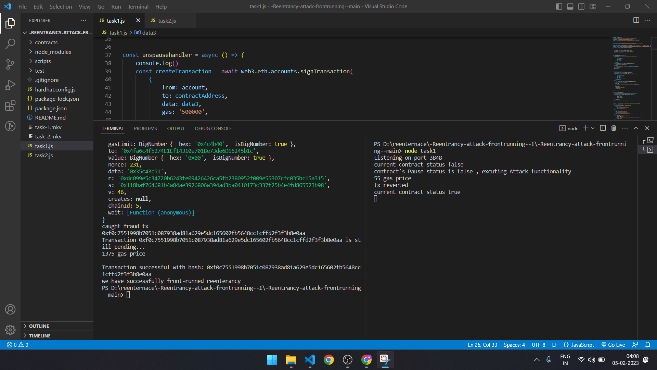Toggle the secondary side bar layout icon
This screenshot has width=657, height=370.
(x=581, y=7)
